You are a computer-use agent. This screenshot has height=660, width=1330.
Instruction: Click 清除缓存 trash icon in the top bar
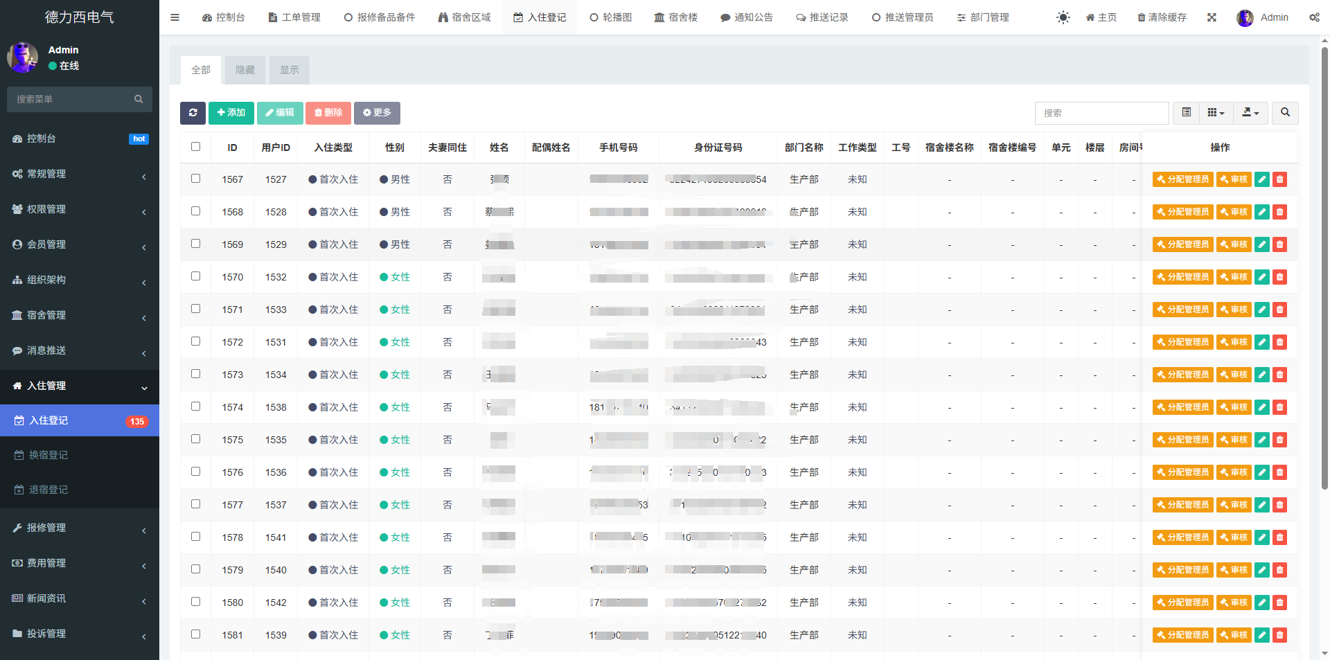pyautogui.click(x=1162, y=17)
